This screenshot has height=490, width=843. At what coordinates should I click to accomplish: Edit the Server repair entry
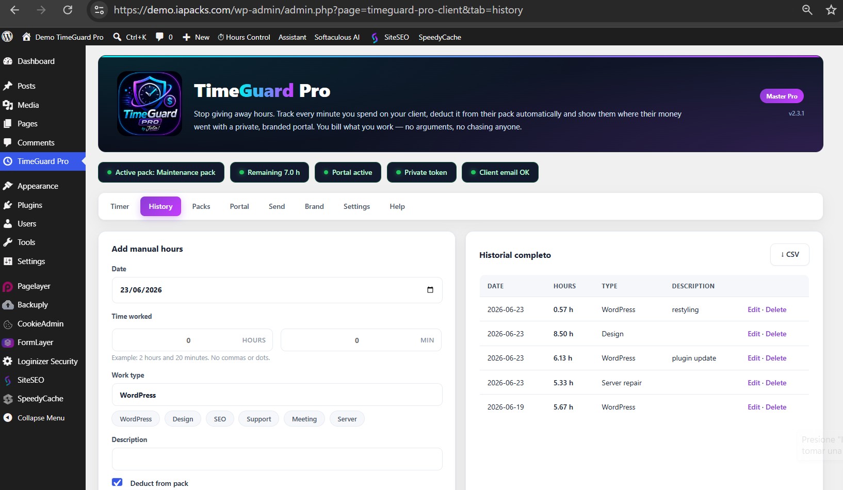click(x=754, y=383)
